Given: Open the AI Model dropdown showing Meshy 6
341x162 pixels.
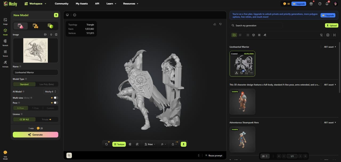Looking at the screenshot, I should [x=51, y=91].
